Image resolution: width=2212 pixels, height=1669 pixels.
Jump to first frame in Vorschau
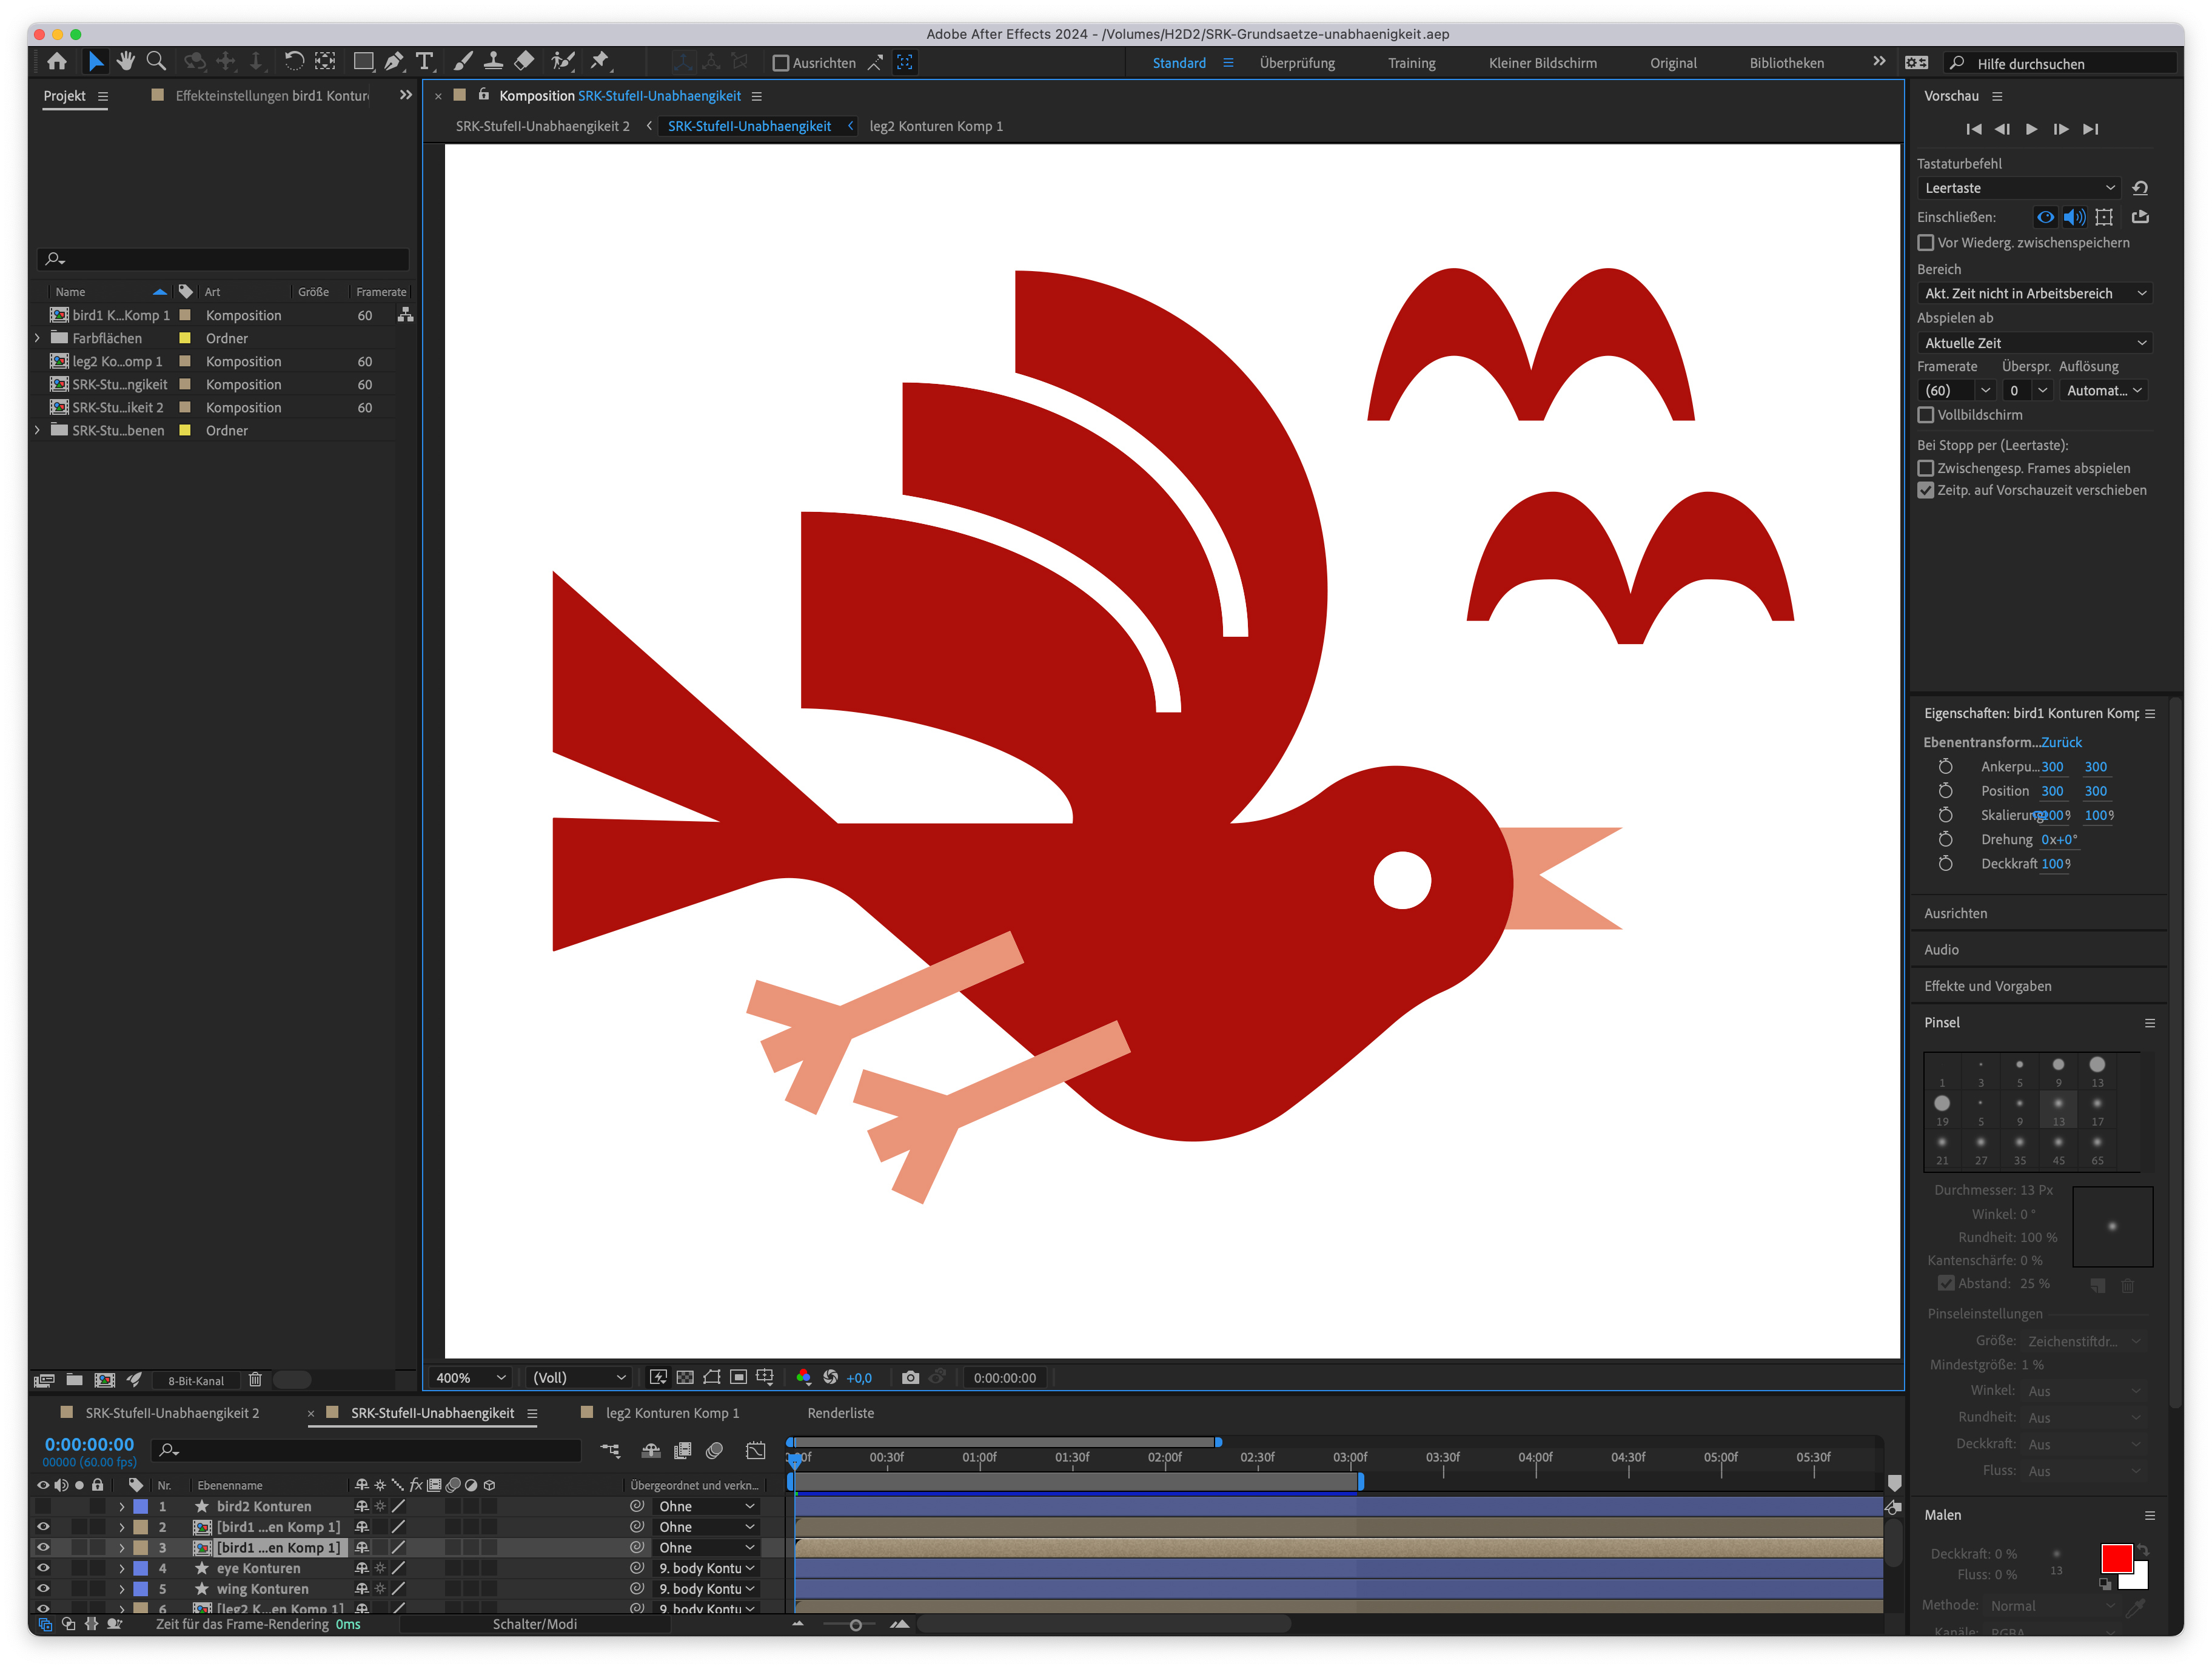[x=1973, y=129]
